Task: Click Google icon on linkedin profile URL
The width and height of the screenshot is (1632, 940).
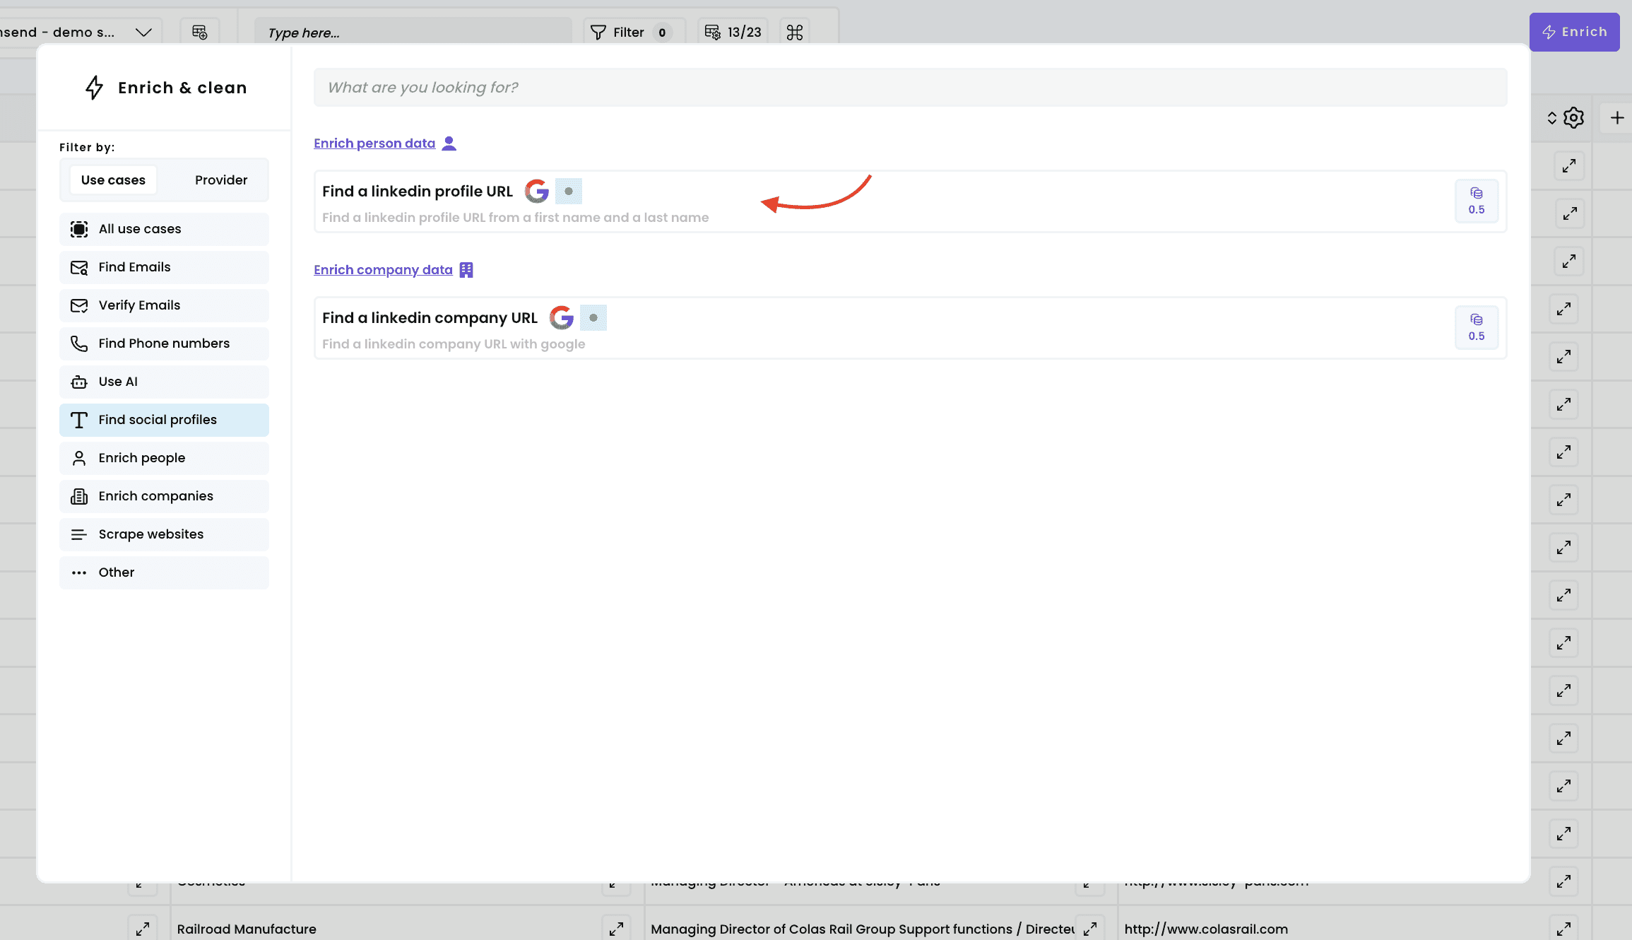Action: pyautogui.click(x=537, y=191)
